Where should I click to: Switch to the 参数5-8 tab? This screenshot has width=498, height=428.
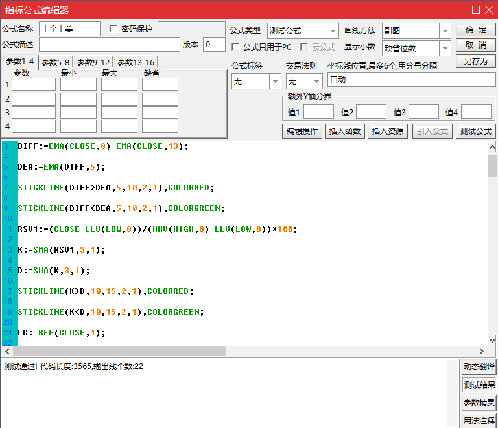tap(55, 62)
